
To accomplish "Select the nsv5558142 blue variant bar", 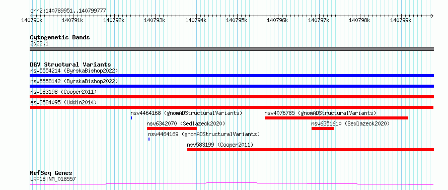I will [x=232, y=86].
